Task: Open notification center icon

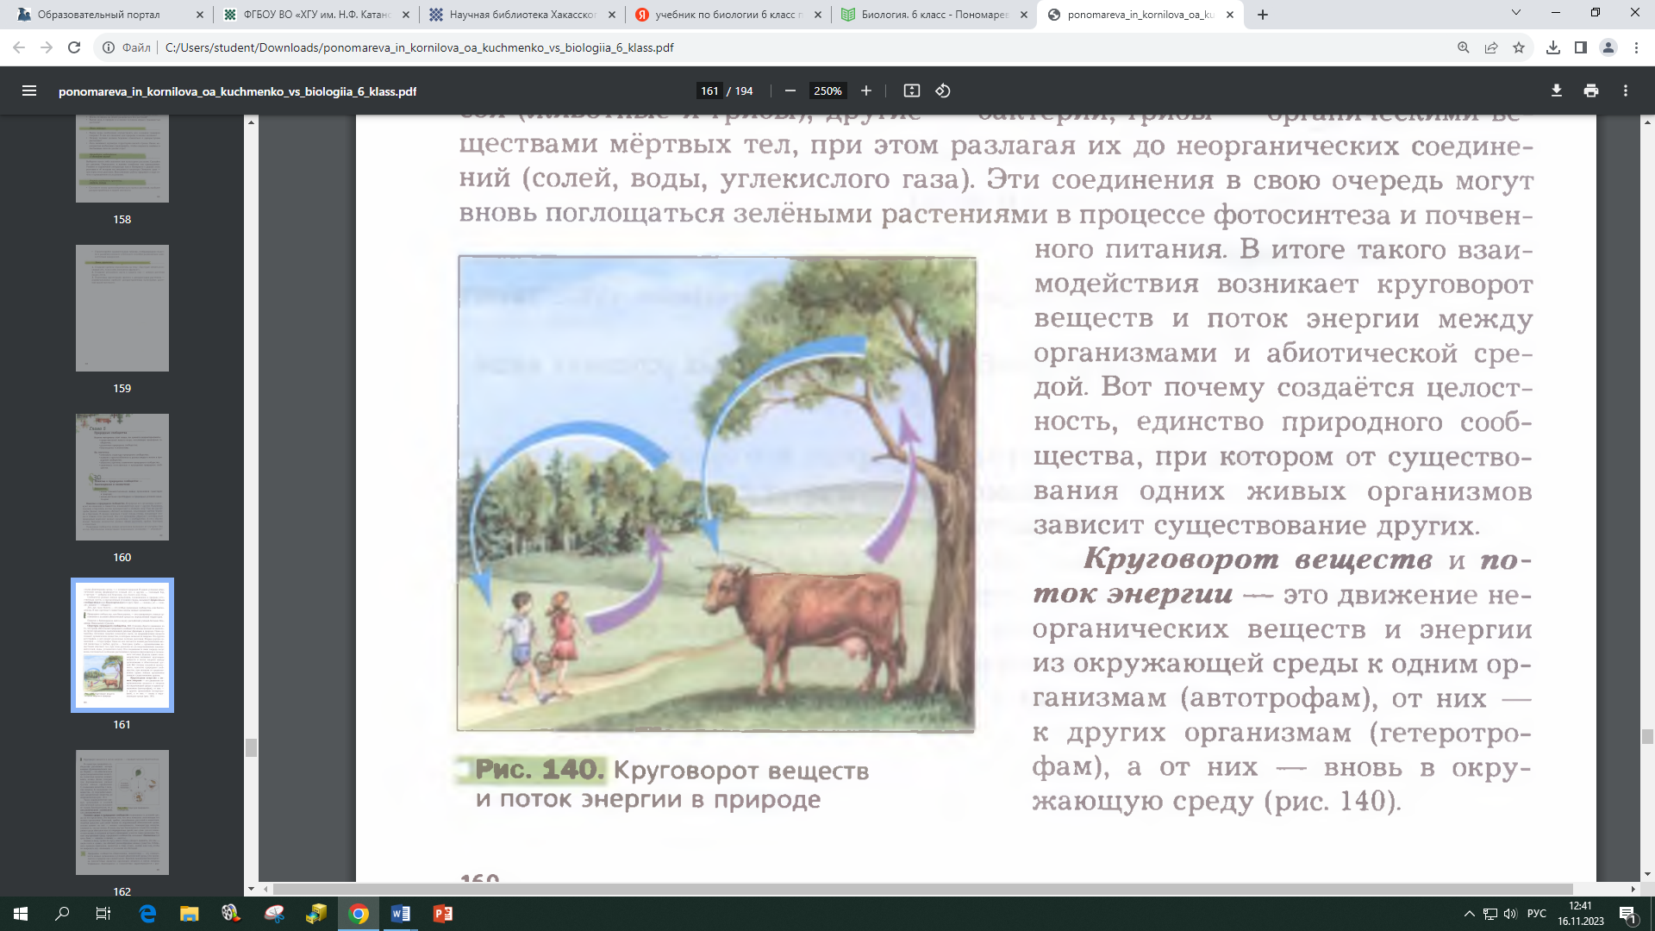Action: (x=1628, y=914)
